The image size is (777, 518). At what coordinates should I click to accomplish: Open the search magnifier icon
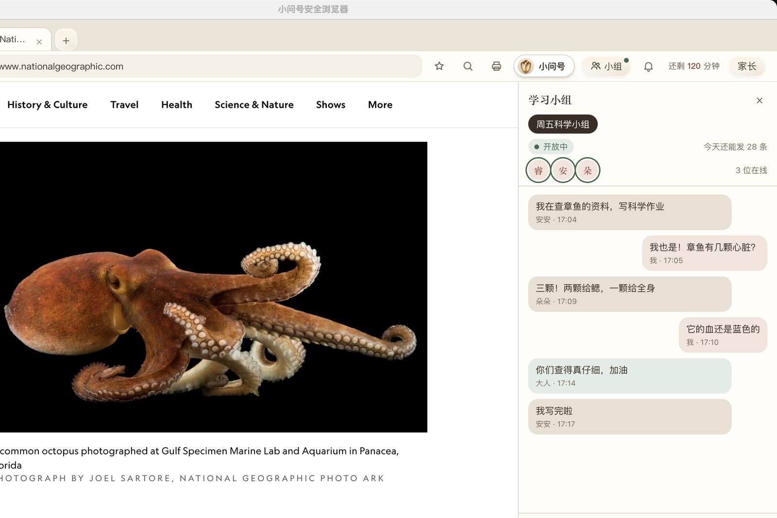[x=468, y=66]
